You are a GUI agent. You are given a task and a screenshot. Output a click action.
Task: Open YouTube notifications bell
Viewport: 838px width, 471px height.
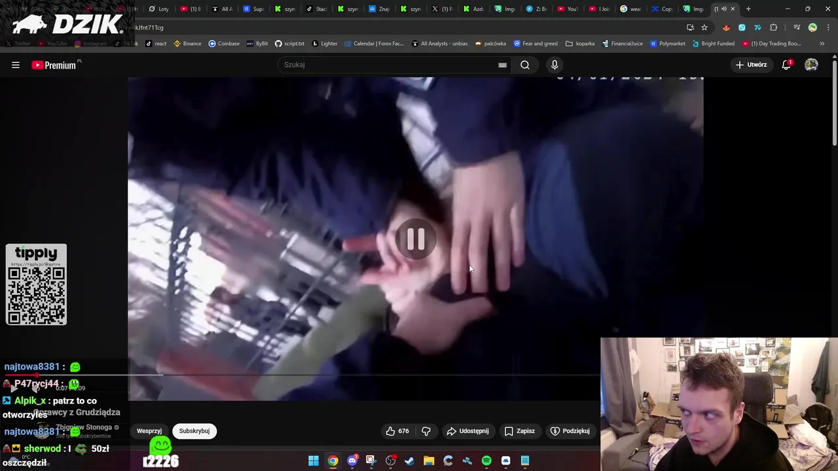pos(786,65)
